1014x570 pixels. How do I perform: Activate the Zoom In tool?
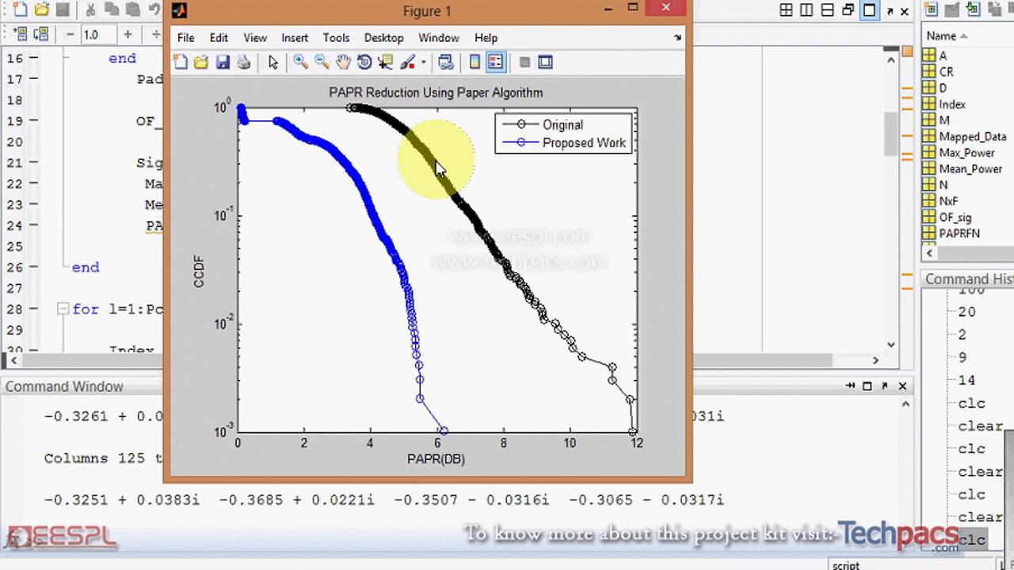point(300,62)
